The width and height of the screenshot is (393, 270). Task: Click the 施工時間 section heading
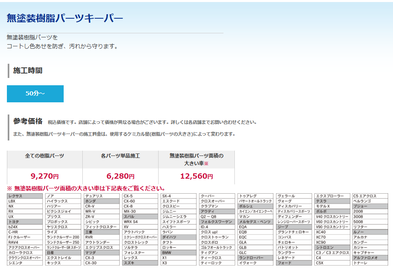pos(28,71)
